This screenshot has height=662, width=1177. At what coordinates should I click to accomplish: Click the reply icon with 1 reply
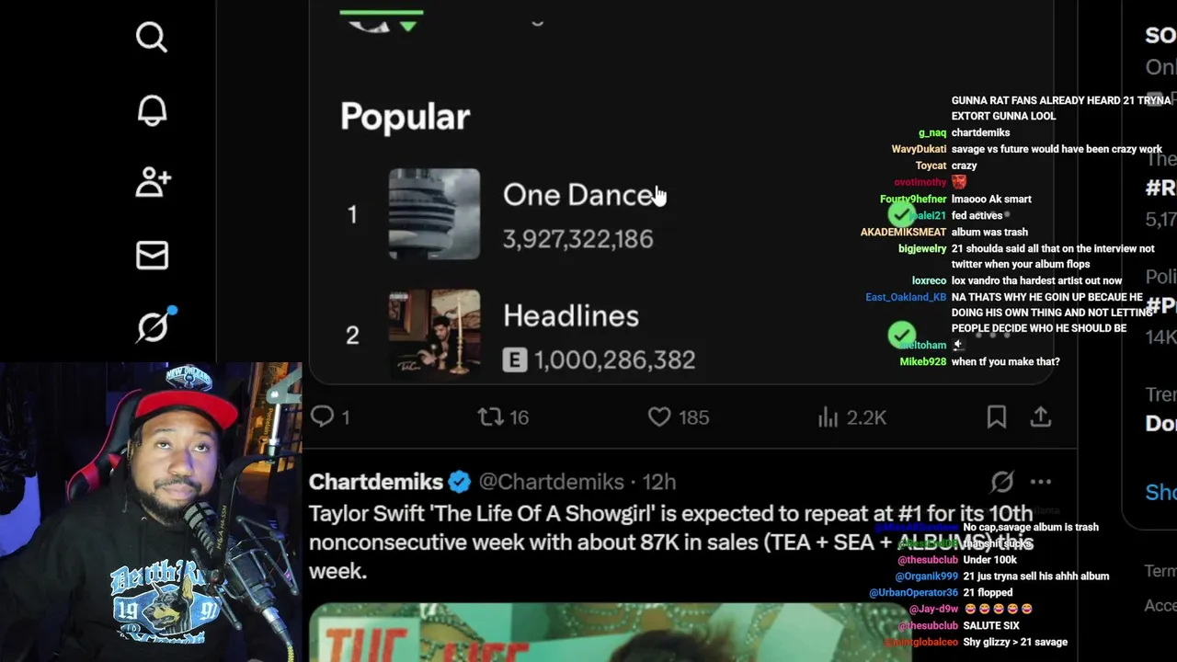pos(322,417)
